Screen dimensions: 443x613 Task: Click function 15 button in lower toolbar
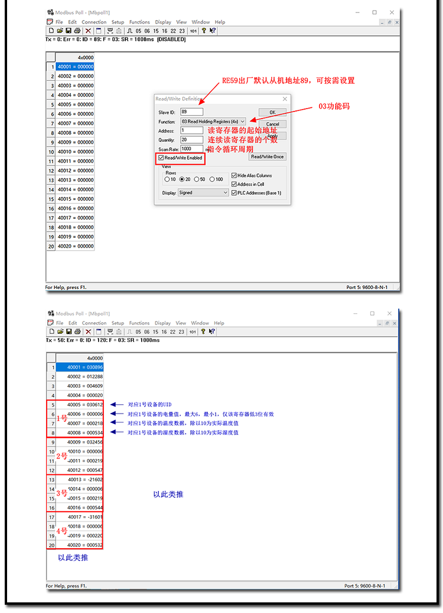click(155, 332)
